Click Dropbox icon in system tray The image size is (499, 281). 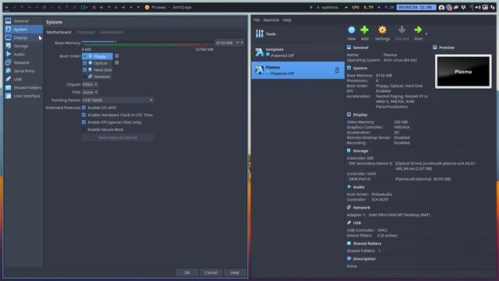pos(463,7)
